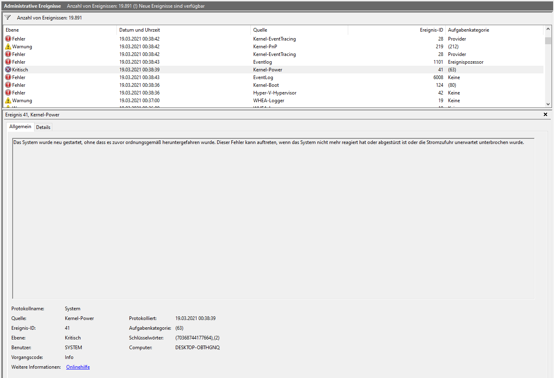Sort by the Ereignis-ID column header
Image resolution: width=554 pixels, height=378 pixels.
397,30
